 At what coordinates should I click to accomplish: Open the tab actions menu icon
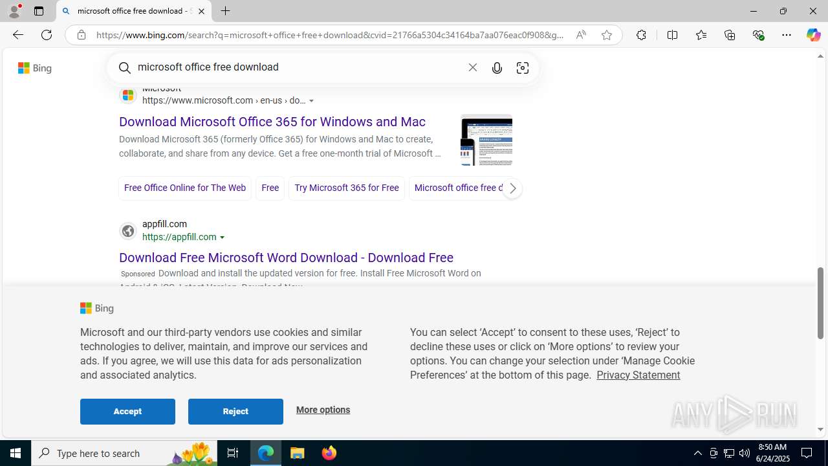(39, 11)
